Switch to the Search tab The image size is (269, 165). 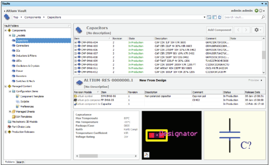coord(20,162)
